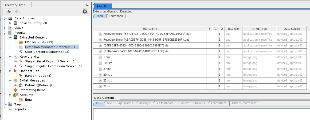This screenshot has height=120, width=310.
Task: Click the Tags folder icon
Action: pos(10,104)
